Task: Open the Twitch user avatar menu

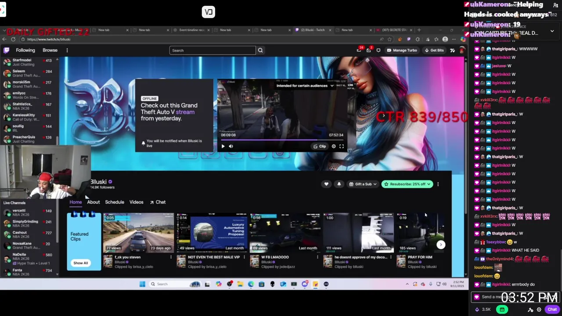Action: [x=461, y=50]
